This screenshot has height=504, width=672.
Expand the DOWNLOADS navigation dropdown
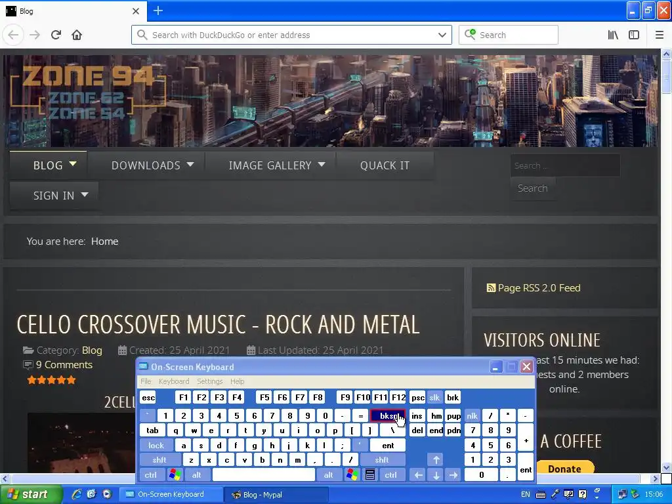190,164
